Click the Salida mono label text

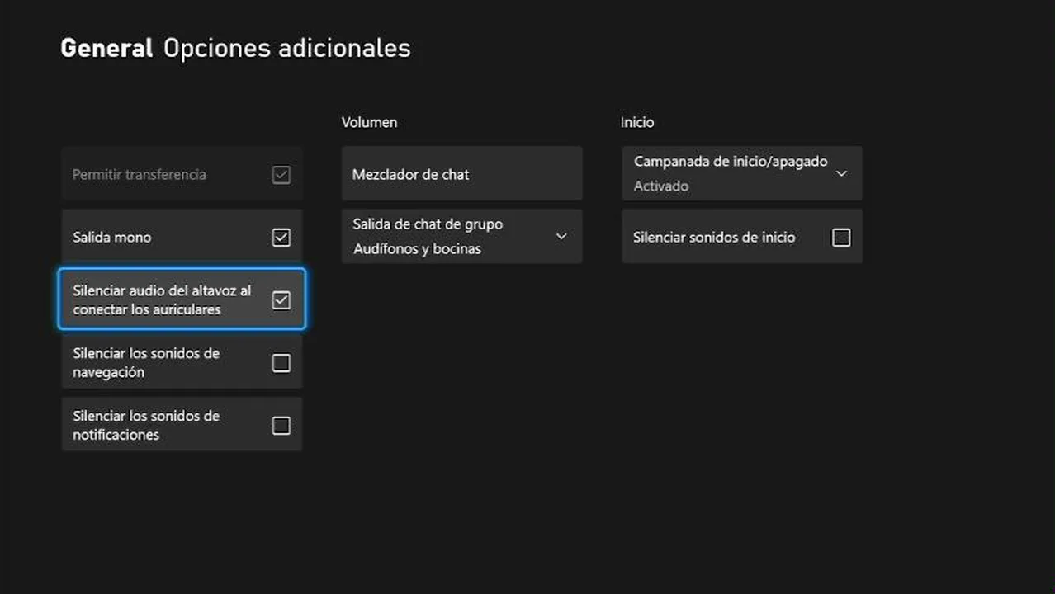[x=112, y=238]
